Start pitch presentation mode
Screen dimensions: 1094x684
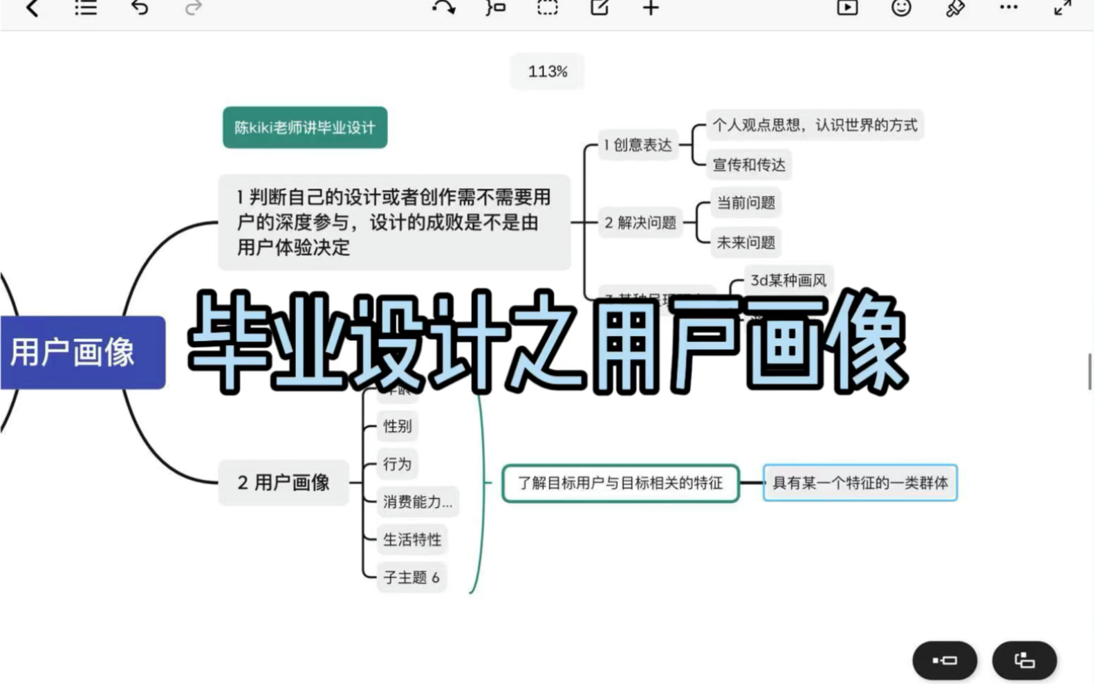point(847,8)
